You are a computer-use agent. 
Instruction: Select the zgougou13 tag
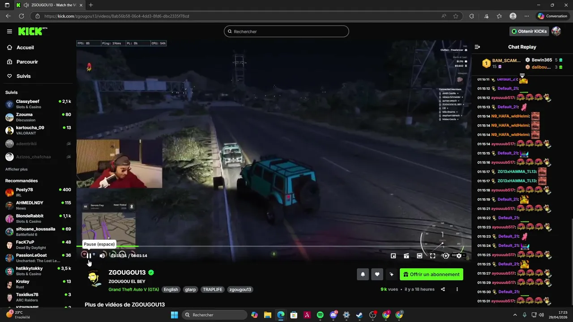[x=240, y=289]
